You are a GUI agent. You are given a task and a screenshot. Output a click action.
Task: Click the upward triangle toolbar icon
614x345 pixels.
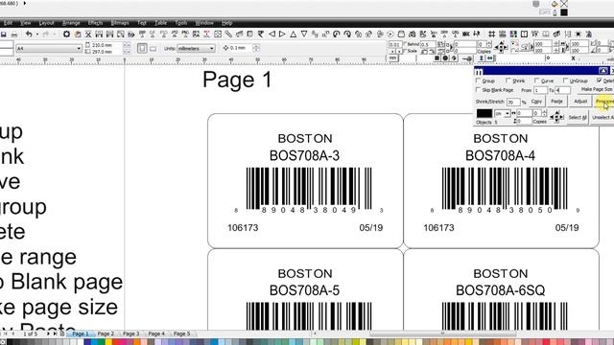point(293,34)
